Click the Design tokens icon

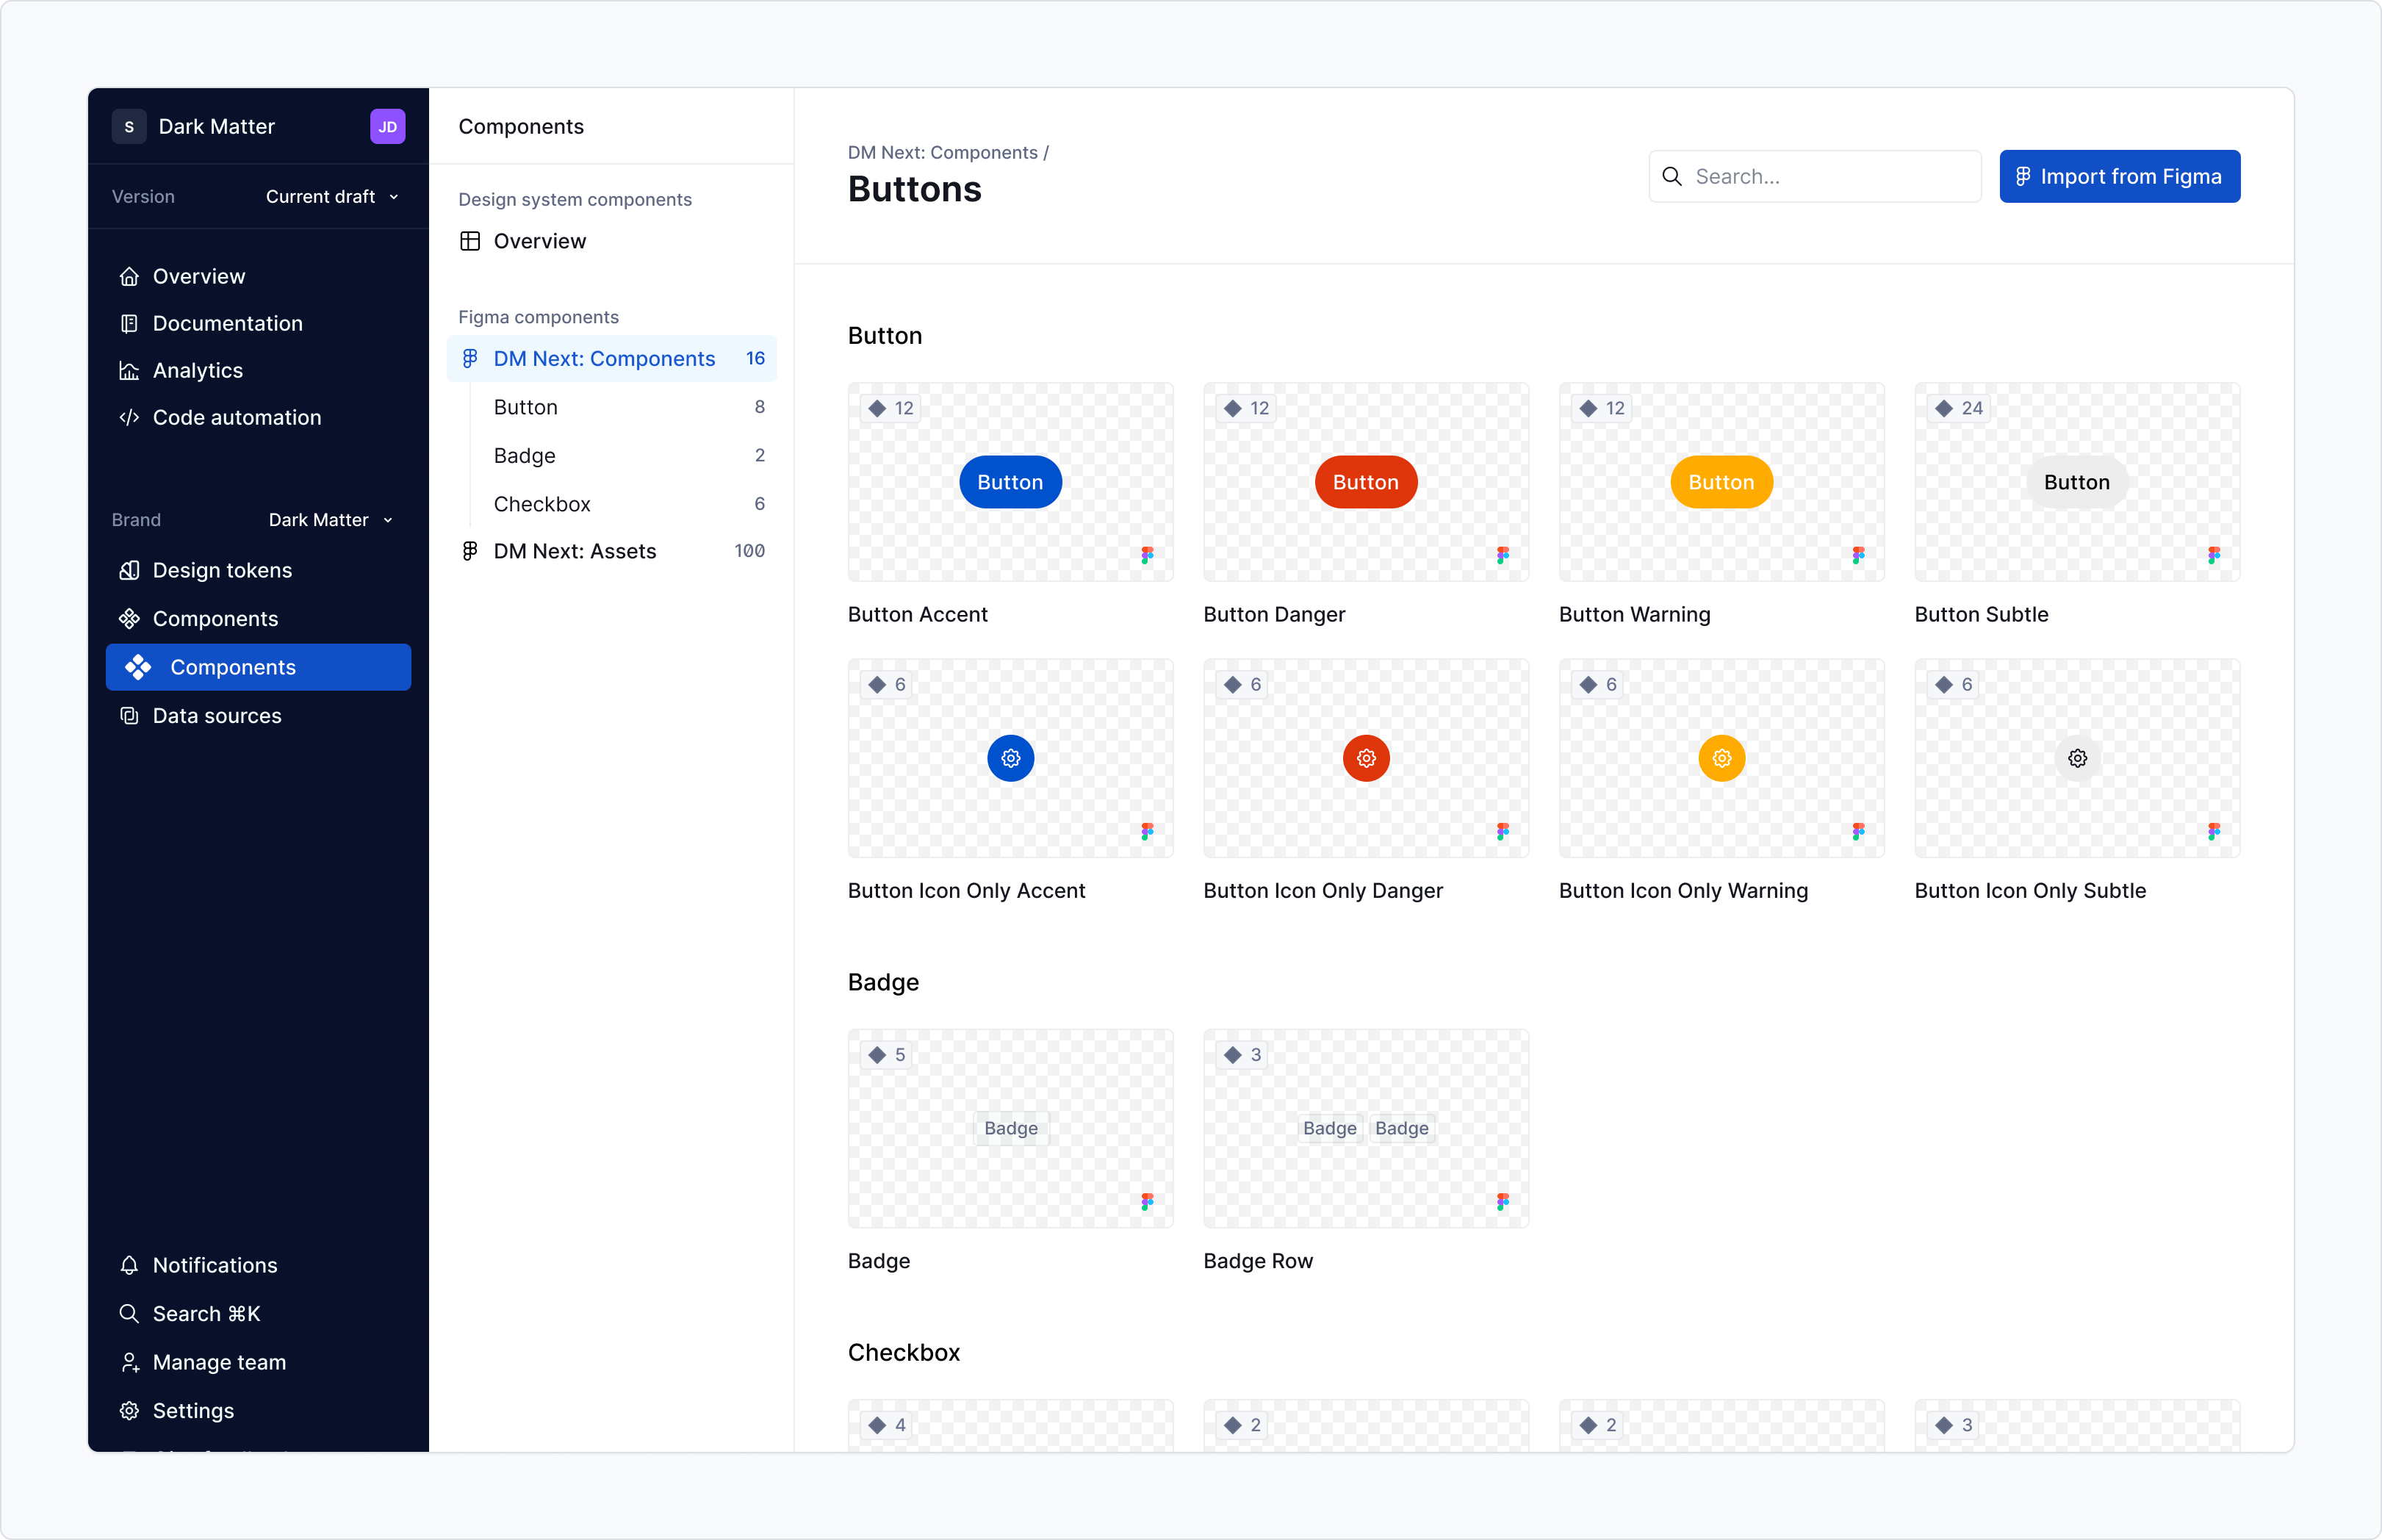point(130,570)
